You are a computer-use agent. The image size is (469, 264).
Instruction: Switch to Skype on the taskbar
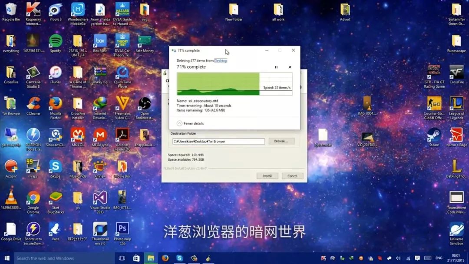coord(179,258)
